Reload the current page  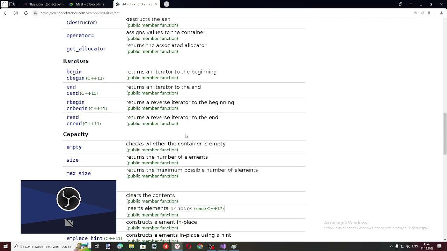click(x=26, y=13)
